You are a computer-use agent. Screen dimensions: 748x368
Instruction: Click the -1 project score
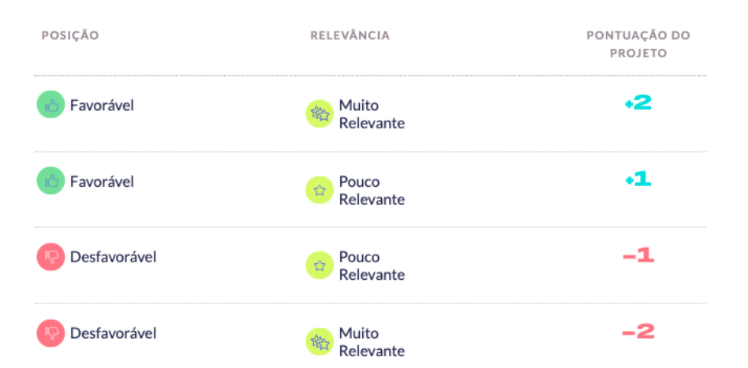tap(638, 256)
